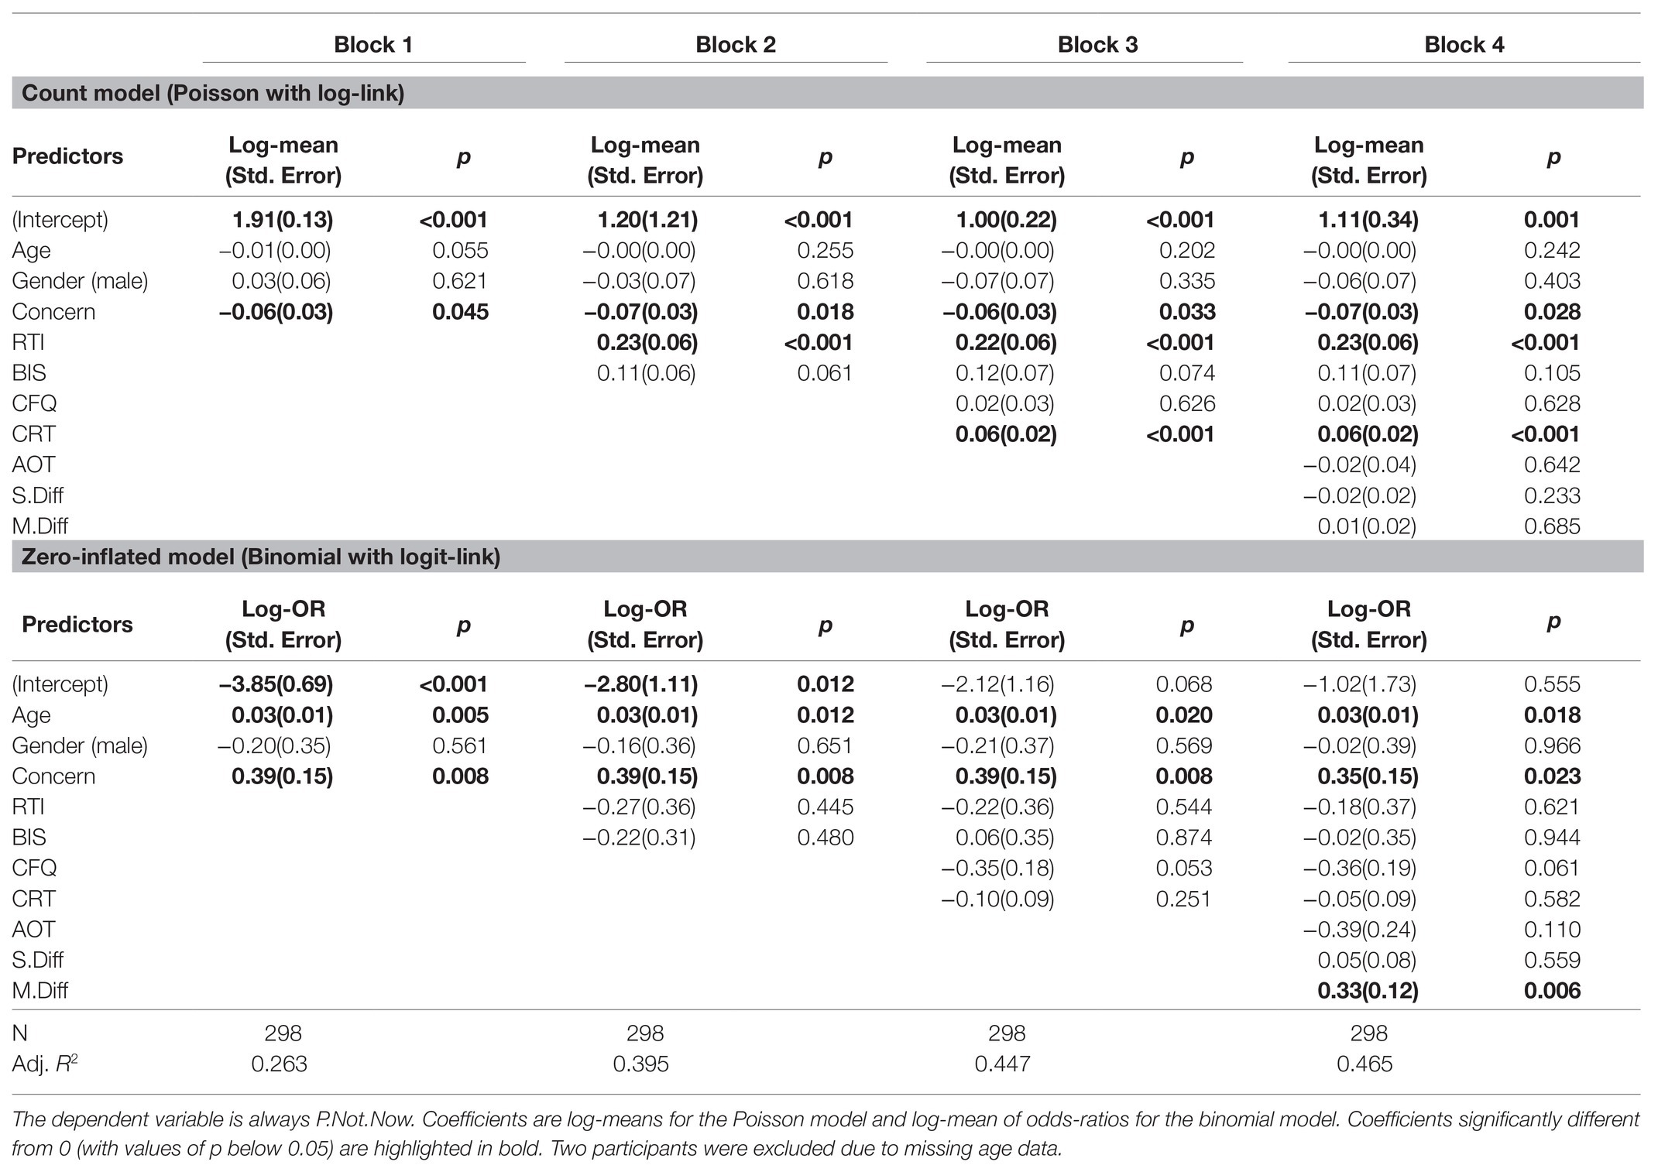Click the RTI coefficient -0.27(0.36)
1658x1172 pixels.
(x=639, y=807)
